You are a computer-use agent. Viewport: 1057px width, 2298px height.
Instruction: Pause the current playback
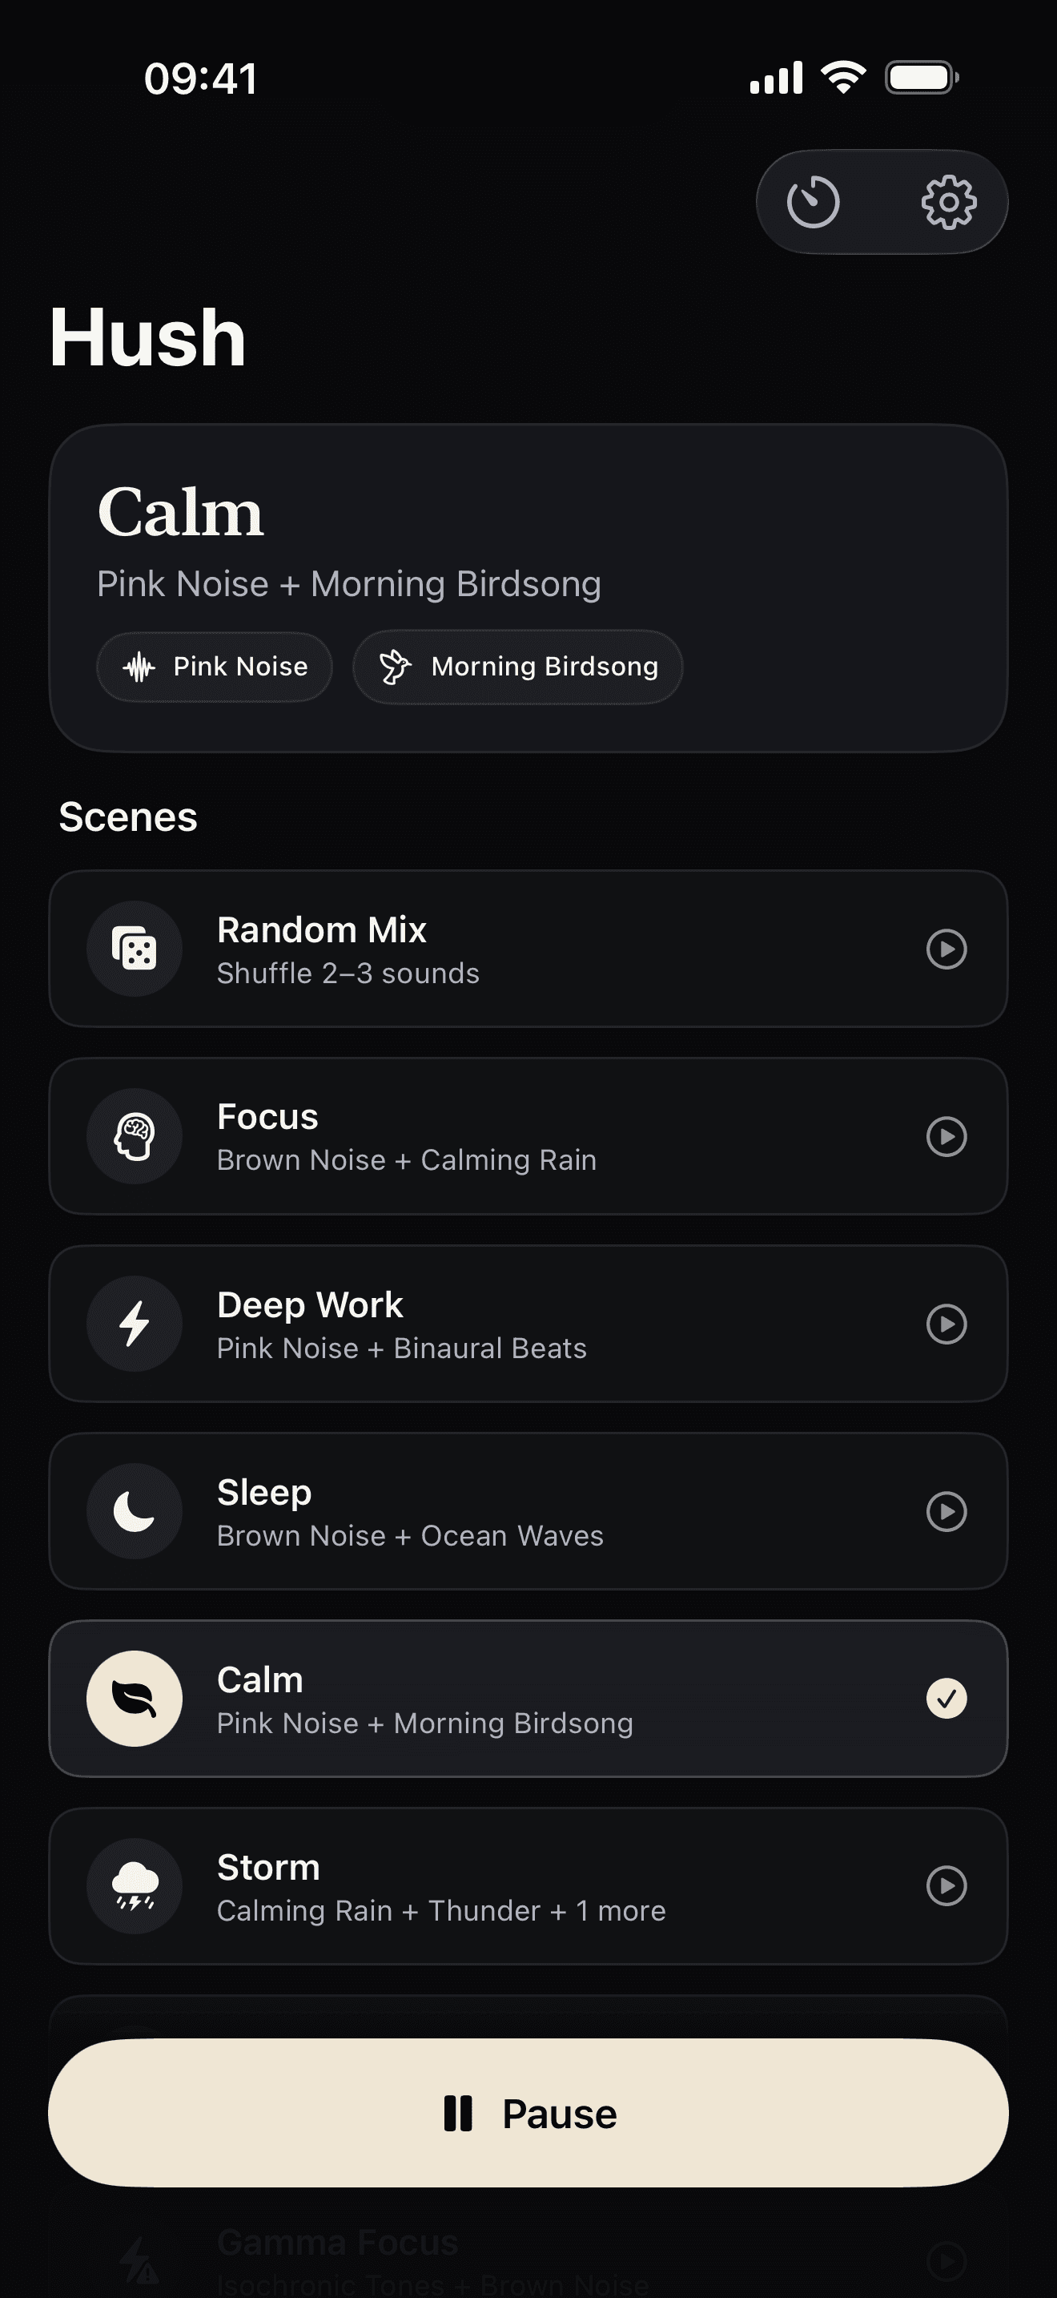[528, 2114]
